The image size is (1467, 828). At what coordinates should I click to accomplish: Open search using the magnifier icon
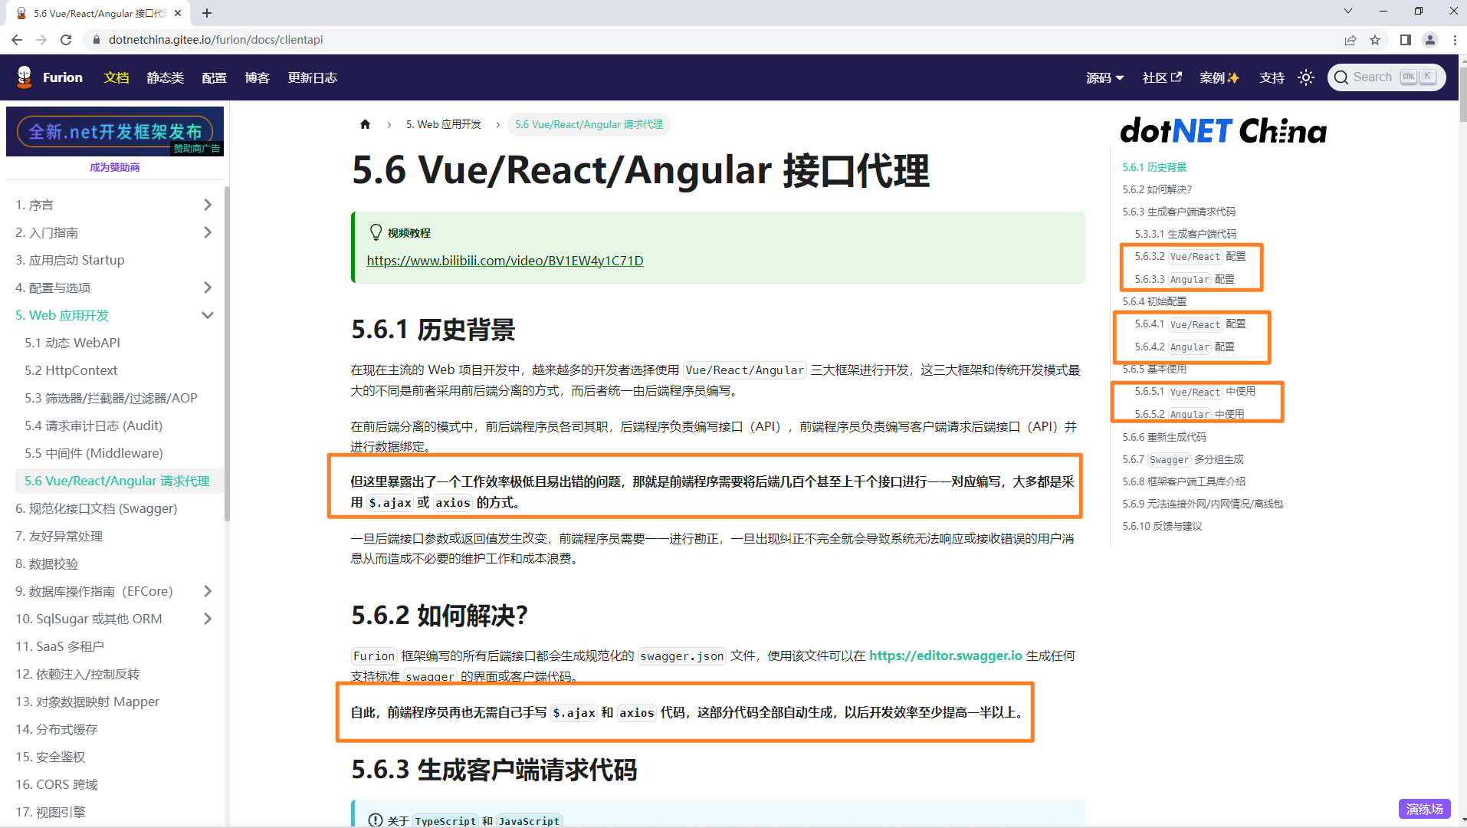pyautogui.click(x=1341, y=77)
